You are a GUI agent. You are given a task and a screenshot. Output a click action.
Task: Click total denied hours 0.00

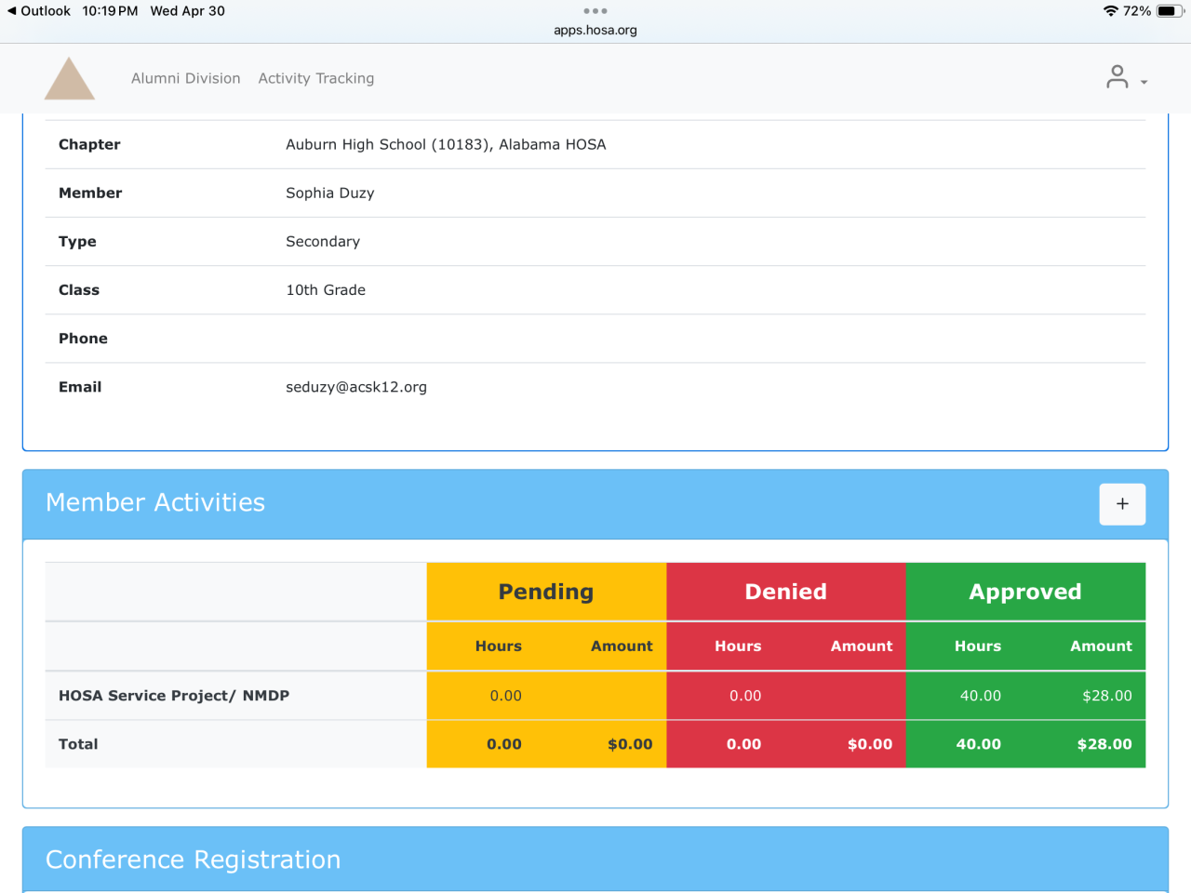click(x=744, y=744)
